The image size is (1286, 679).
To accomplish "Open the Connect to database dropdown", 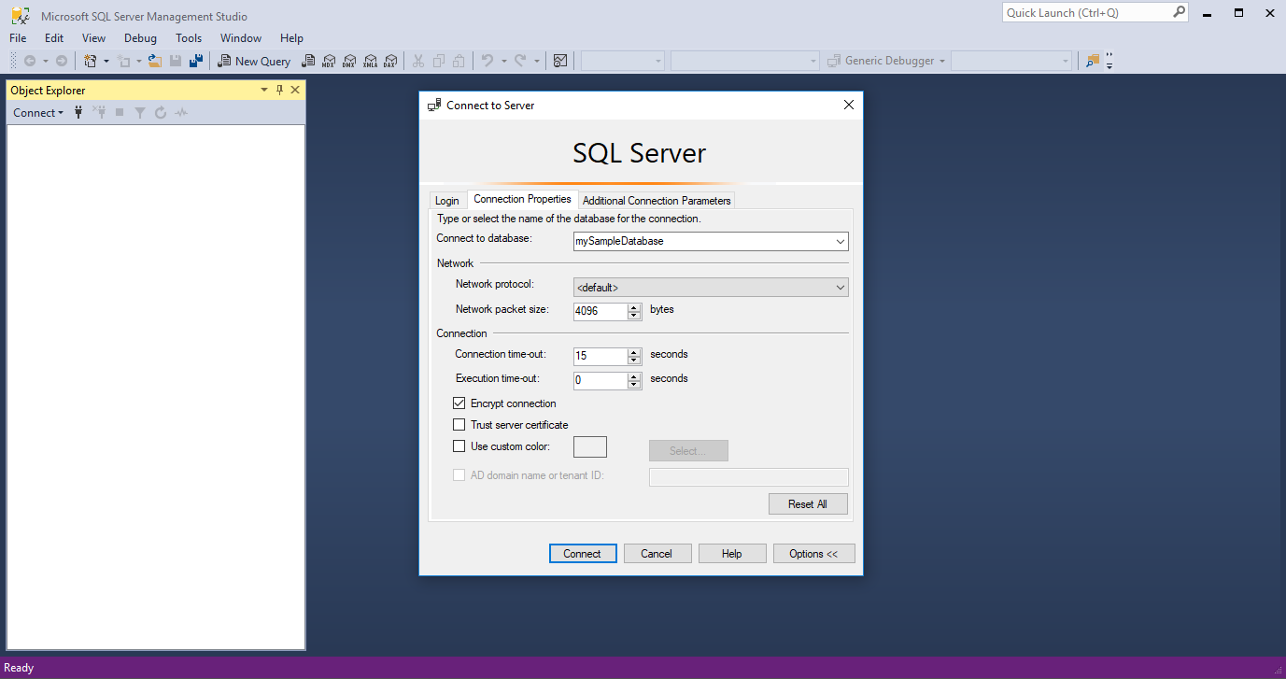I will (841, 241).
